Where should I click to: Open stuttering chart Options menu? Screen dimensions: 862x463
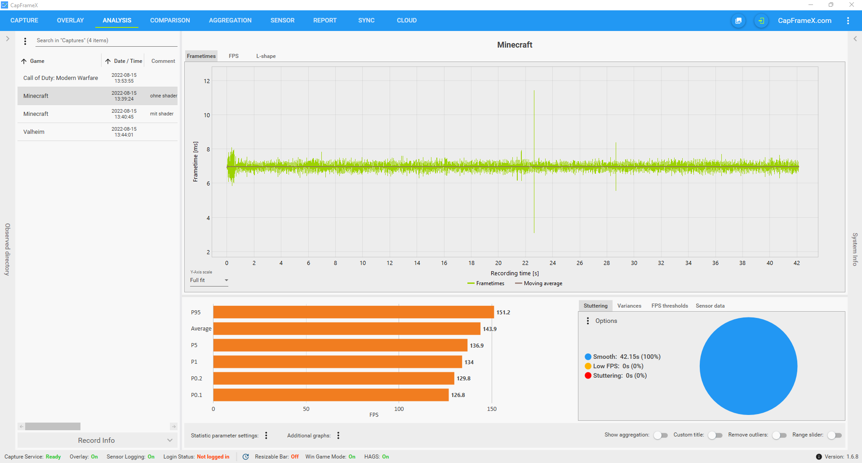pyautogui.click(x=588, y=321)
